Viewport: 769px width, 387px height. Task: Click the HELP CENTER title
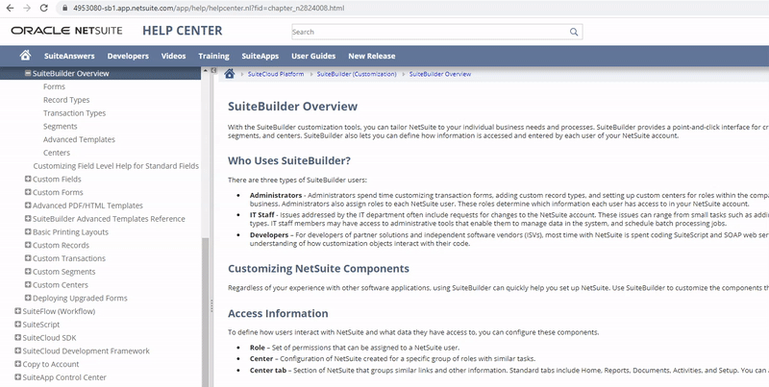coord(182,31)
